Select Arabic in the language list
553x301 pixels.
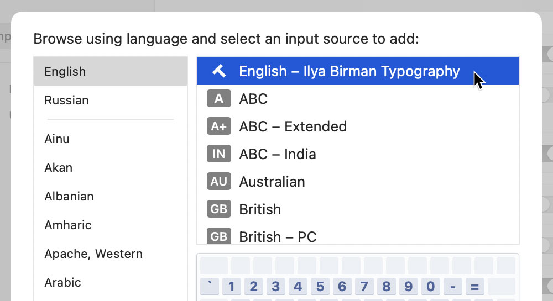[x=63, y=282]
